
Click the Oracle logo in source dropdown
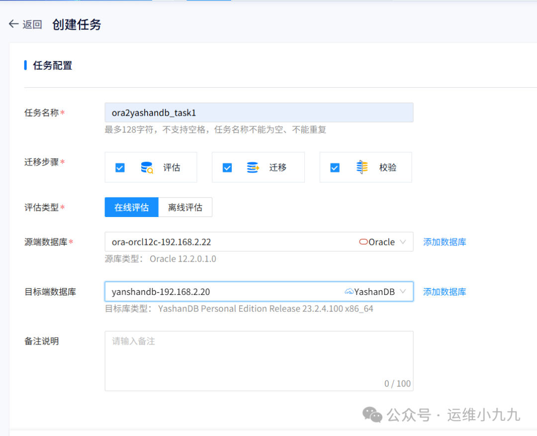(363, 242)
